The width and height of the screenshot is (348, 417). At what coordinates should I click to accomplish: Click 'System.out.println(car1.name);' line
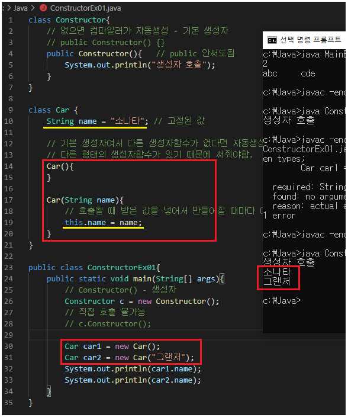133,369
